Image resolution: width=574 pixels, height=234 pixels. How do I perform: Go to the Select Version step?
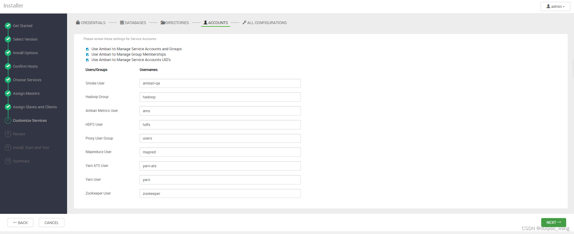[25, 39]
